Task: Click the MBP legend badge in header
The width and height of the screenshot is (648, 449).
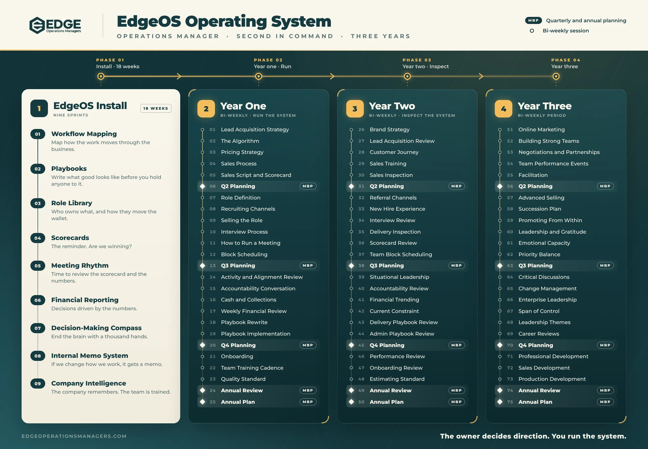Action: (x=533, y=20)
